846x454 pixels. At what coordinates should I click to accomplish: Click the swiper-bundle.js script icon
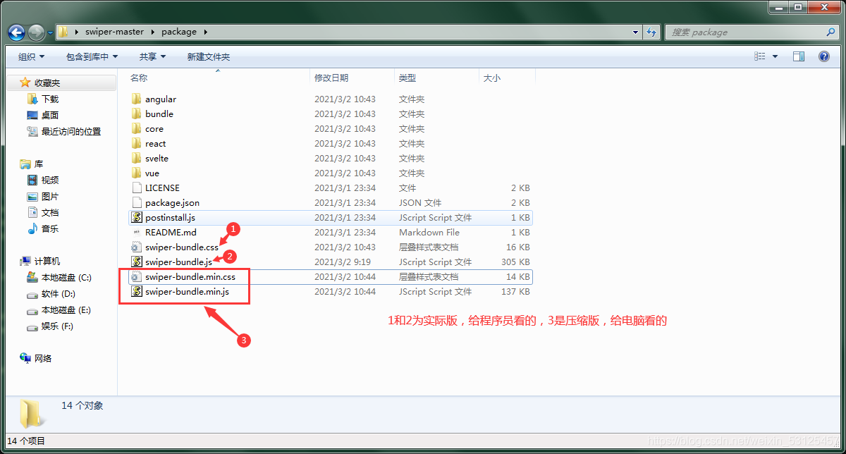(x=137, y=262)
